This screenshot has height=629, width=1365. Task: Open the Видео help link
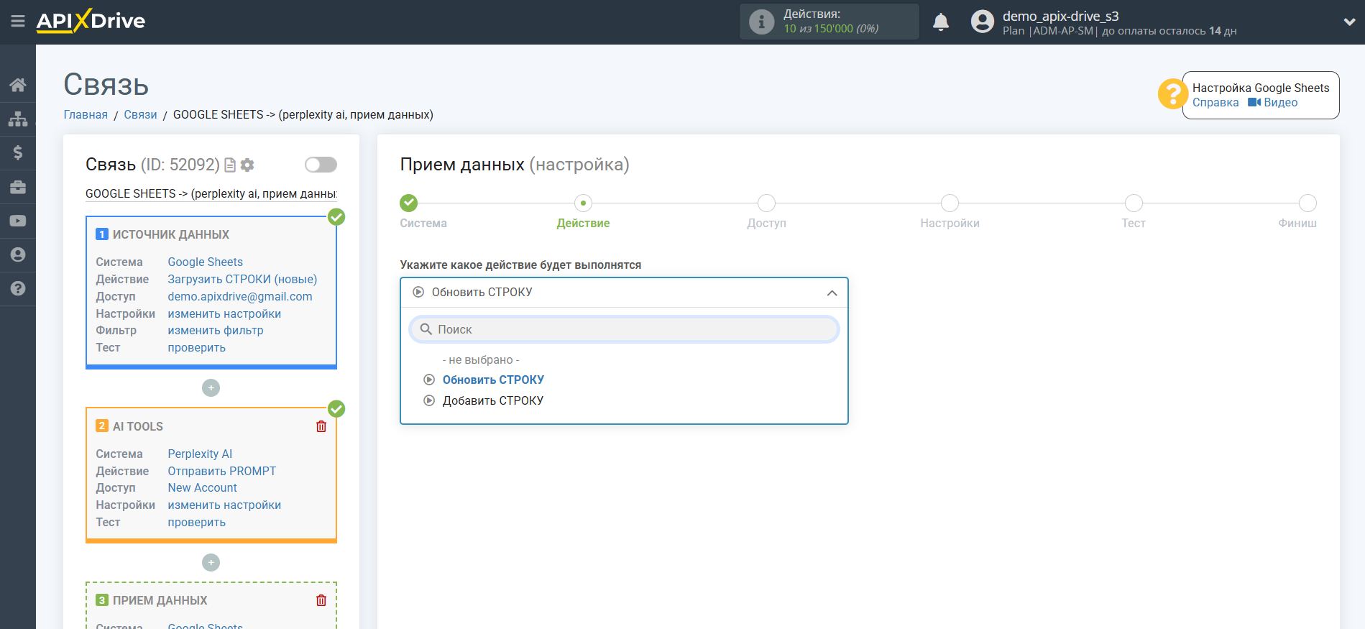[1273, 103]
